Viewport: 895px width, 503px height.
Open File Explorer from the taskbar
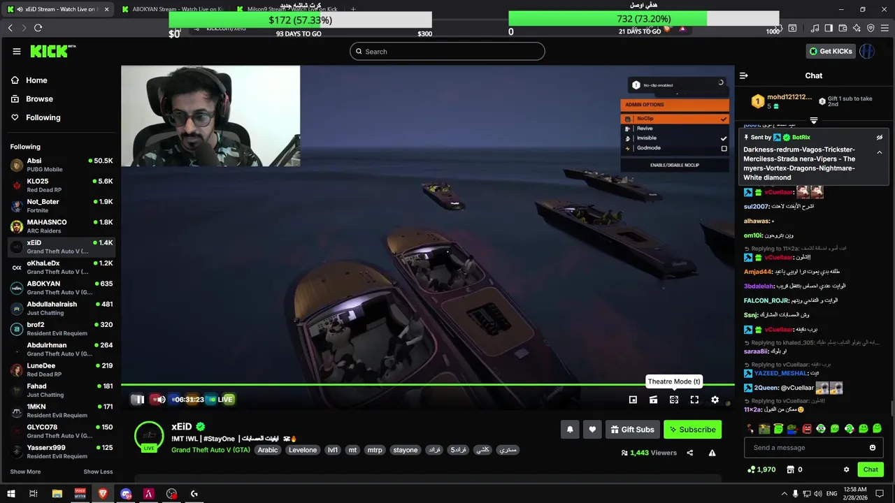(57, 494)
